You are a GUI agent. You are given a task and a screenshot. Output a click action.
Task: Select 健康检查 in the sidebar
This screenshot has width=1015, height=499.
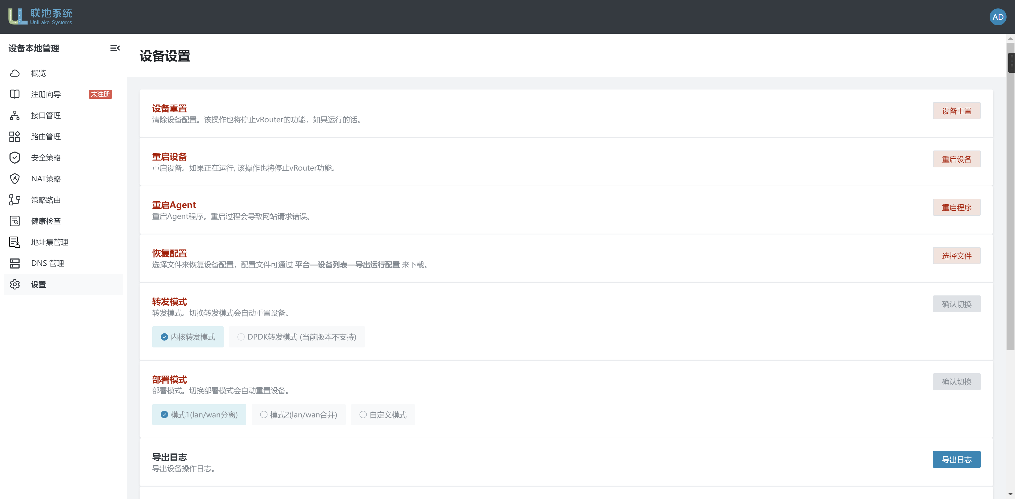pos(63,221)
